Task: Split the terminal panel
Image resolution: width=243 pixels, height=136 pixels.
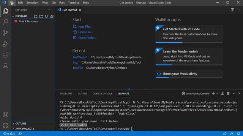Action: [222, 93]
